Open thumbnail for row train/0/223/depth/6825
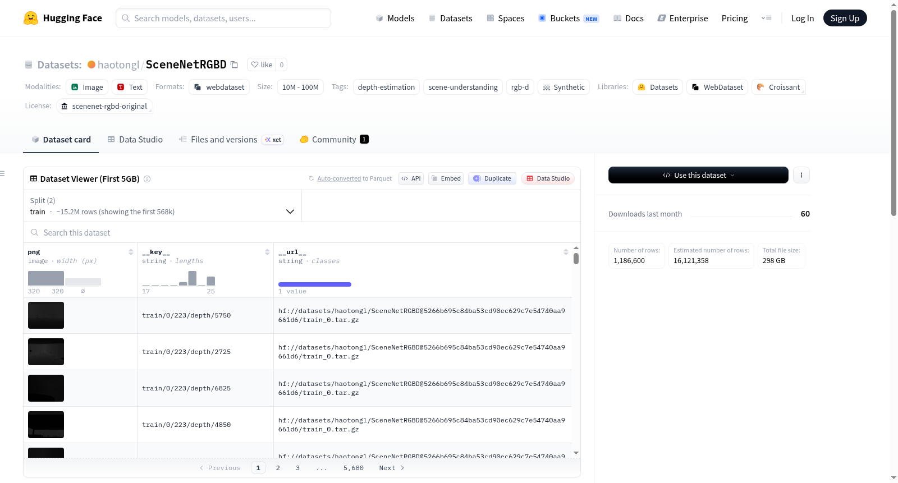Screen dimensions: 898x483 click(46, 388)
